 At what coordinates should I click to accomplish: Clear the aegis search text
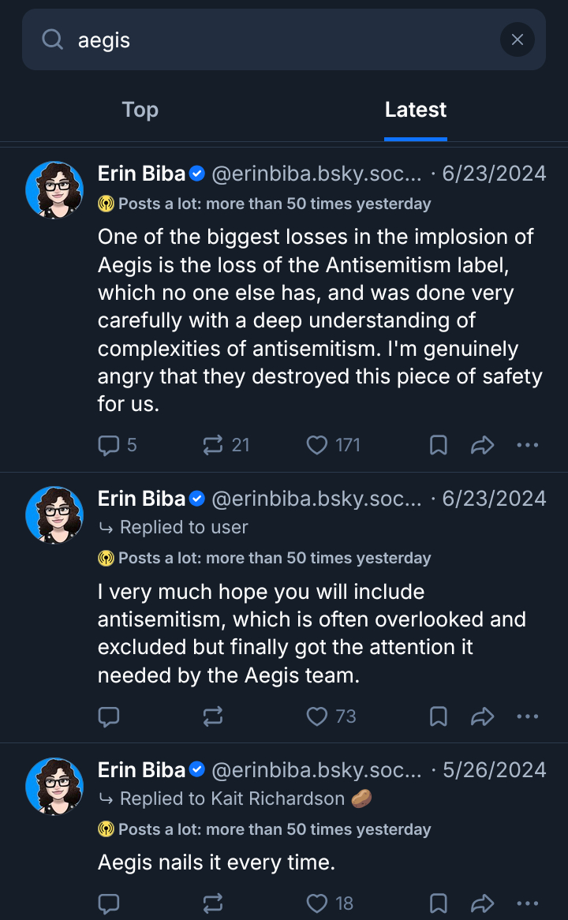point(517,39)
